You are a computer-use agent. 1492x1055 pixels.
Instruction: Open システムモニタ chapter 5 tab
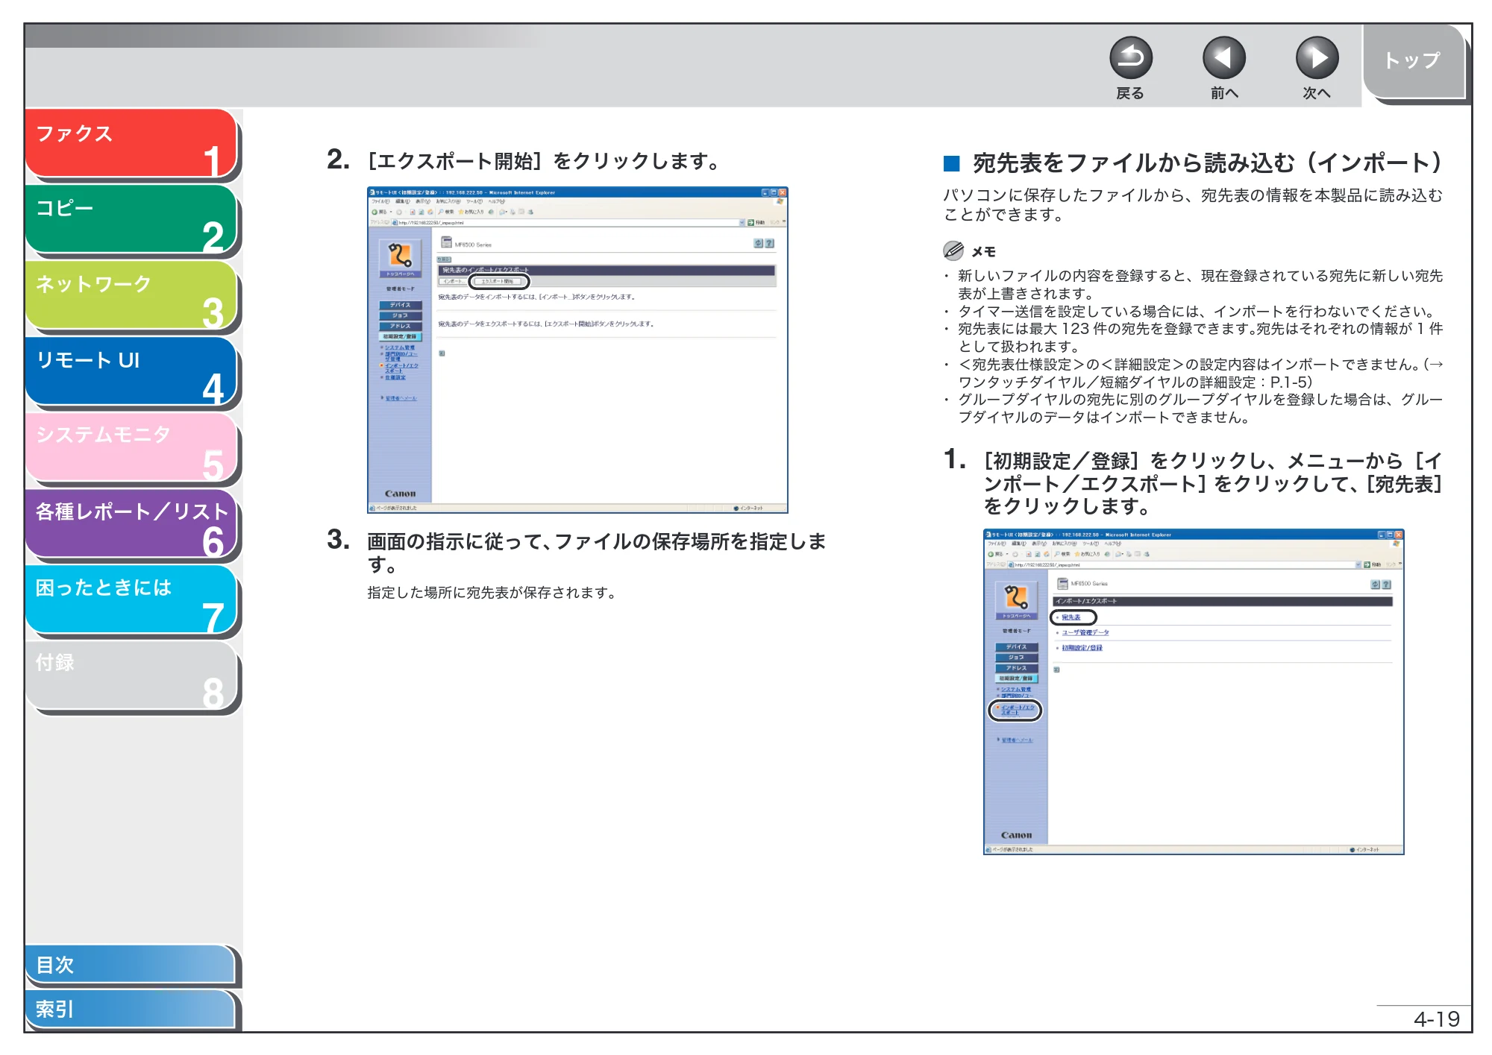click(x=131, y=447)
